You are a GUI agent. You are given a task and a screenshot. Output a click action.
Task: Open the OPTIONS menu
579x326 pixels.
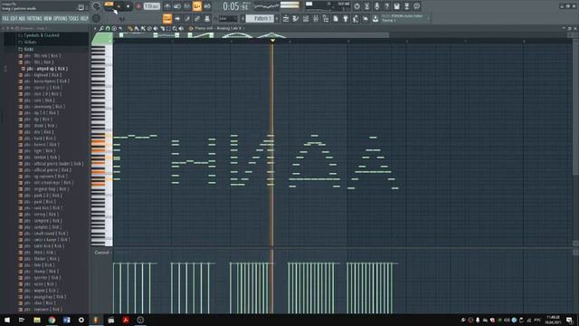point(61,18)
